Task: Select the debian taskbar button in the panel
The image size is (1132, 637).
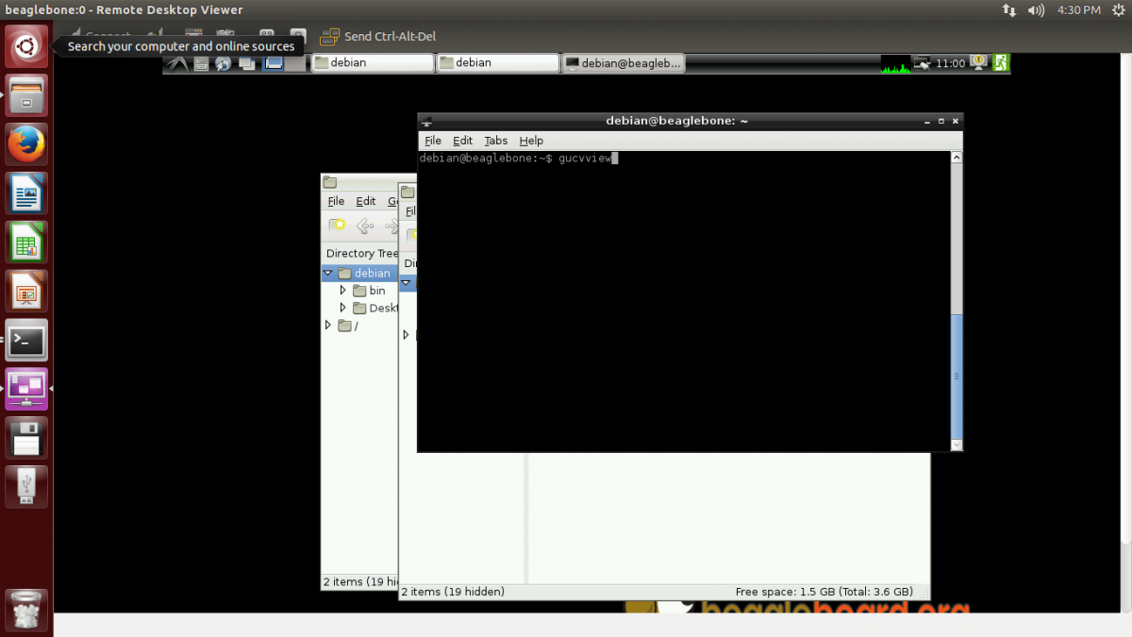Action: [372, 62]
